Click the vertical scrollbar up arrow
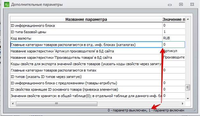200x116 pixels. coord(188,19)
